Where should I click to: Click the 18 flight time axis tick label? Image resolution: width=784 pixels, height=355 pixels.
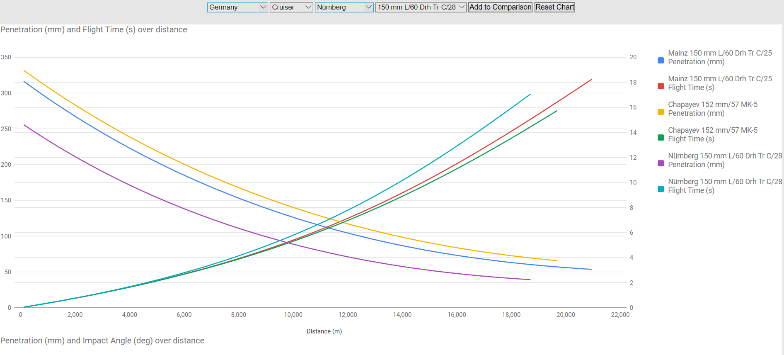pos(633,83)
